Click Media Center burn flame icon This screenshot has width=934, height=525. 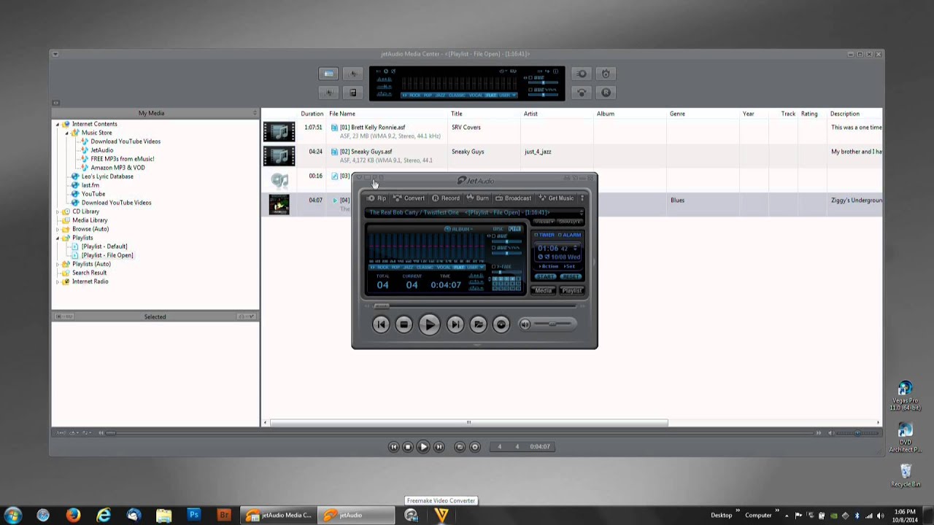pyautogui.click(x=606, y=74)
